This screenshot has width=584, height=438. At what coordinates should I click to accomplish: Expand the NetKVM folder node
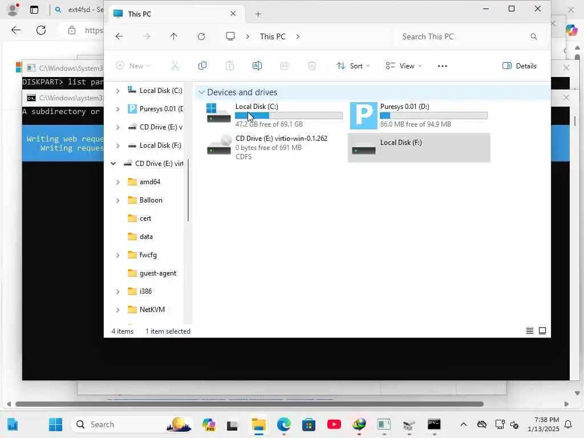coord(117,310)
